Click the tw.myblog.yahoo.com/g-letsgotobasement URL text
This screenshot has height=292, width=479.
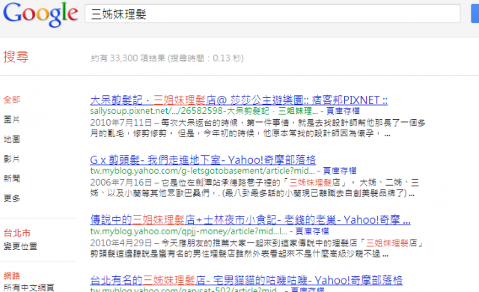(x=202, y=171)
